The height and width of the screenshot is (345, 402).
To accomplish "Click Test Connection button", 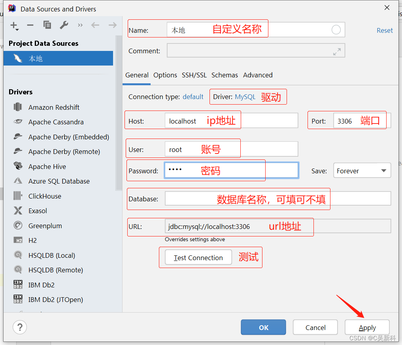I will pyautogui.click(x=198, y=257).
